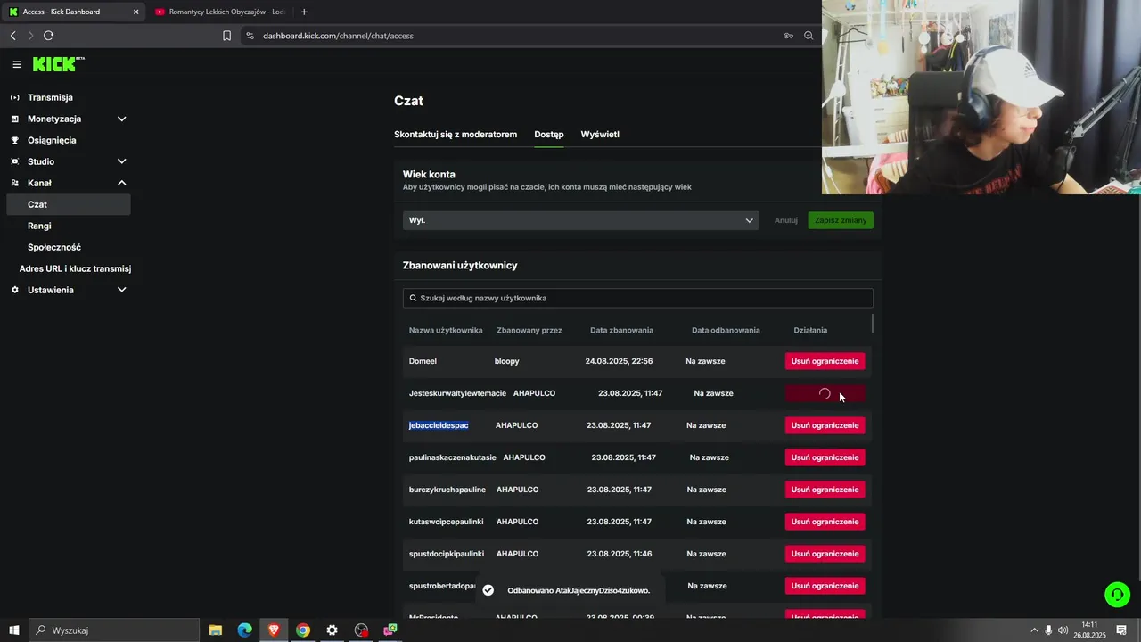This screenshot has height=642, width=1141.
Task: Open Rangi in the sidebar
Action: [x=39, y=226]
